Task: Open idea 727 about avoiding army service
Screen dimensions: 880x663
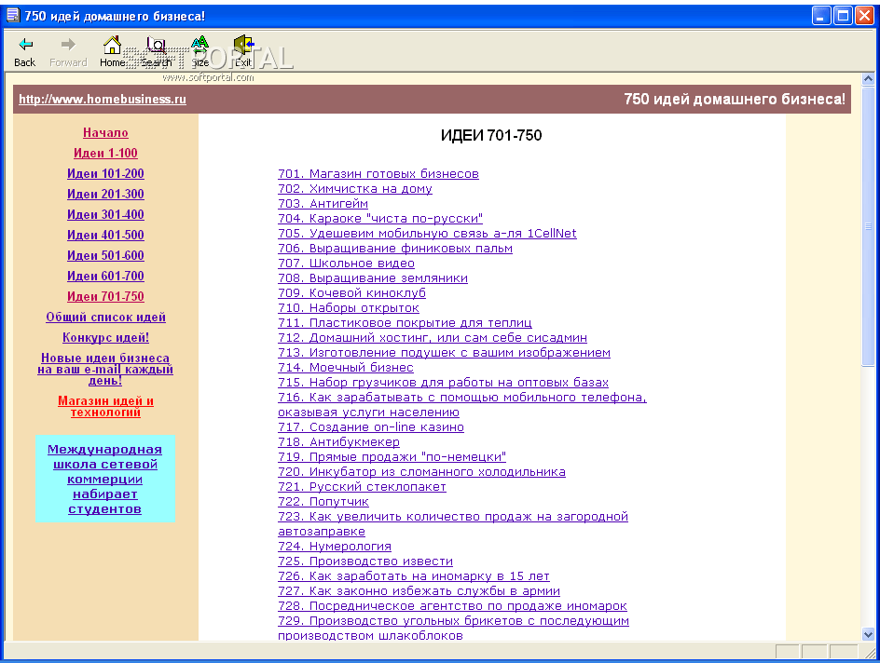Action: click(x=419, y=591)
